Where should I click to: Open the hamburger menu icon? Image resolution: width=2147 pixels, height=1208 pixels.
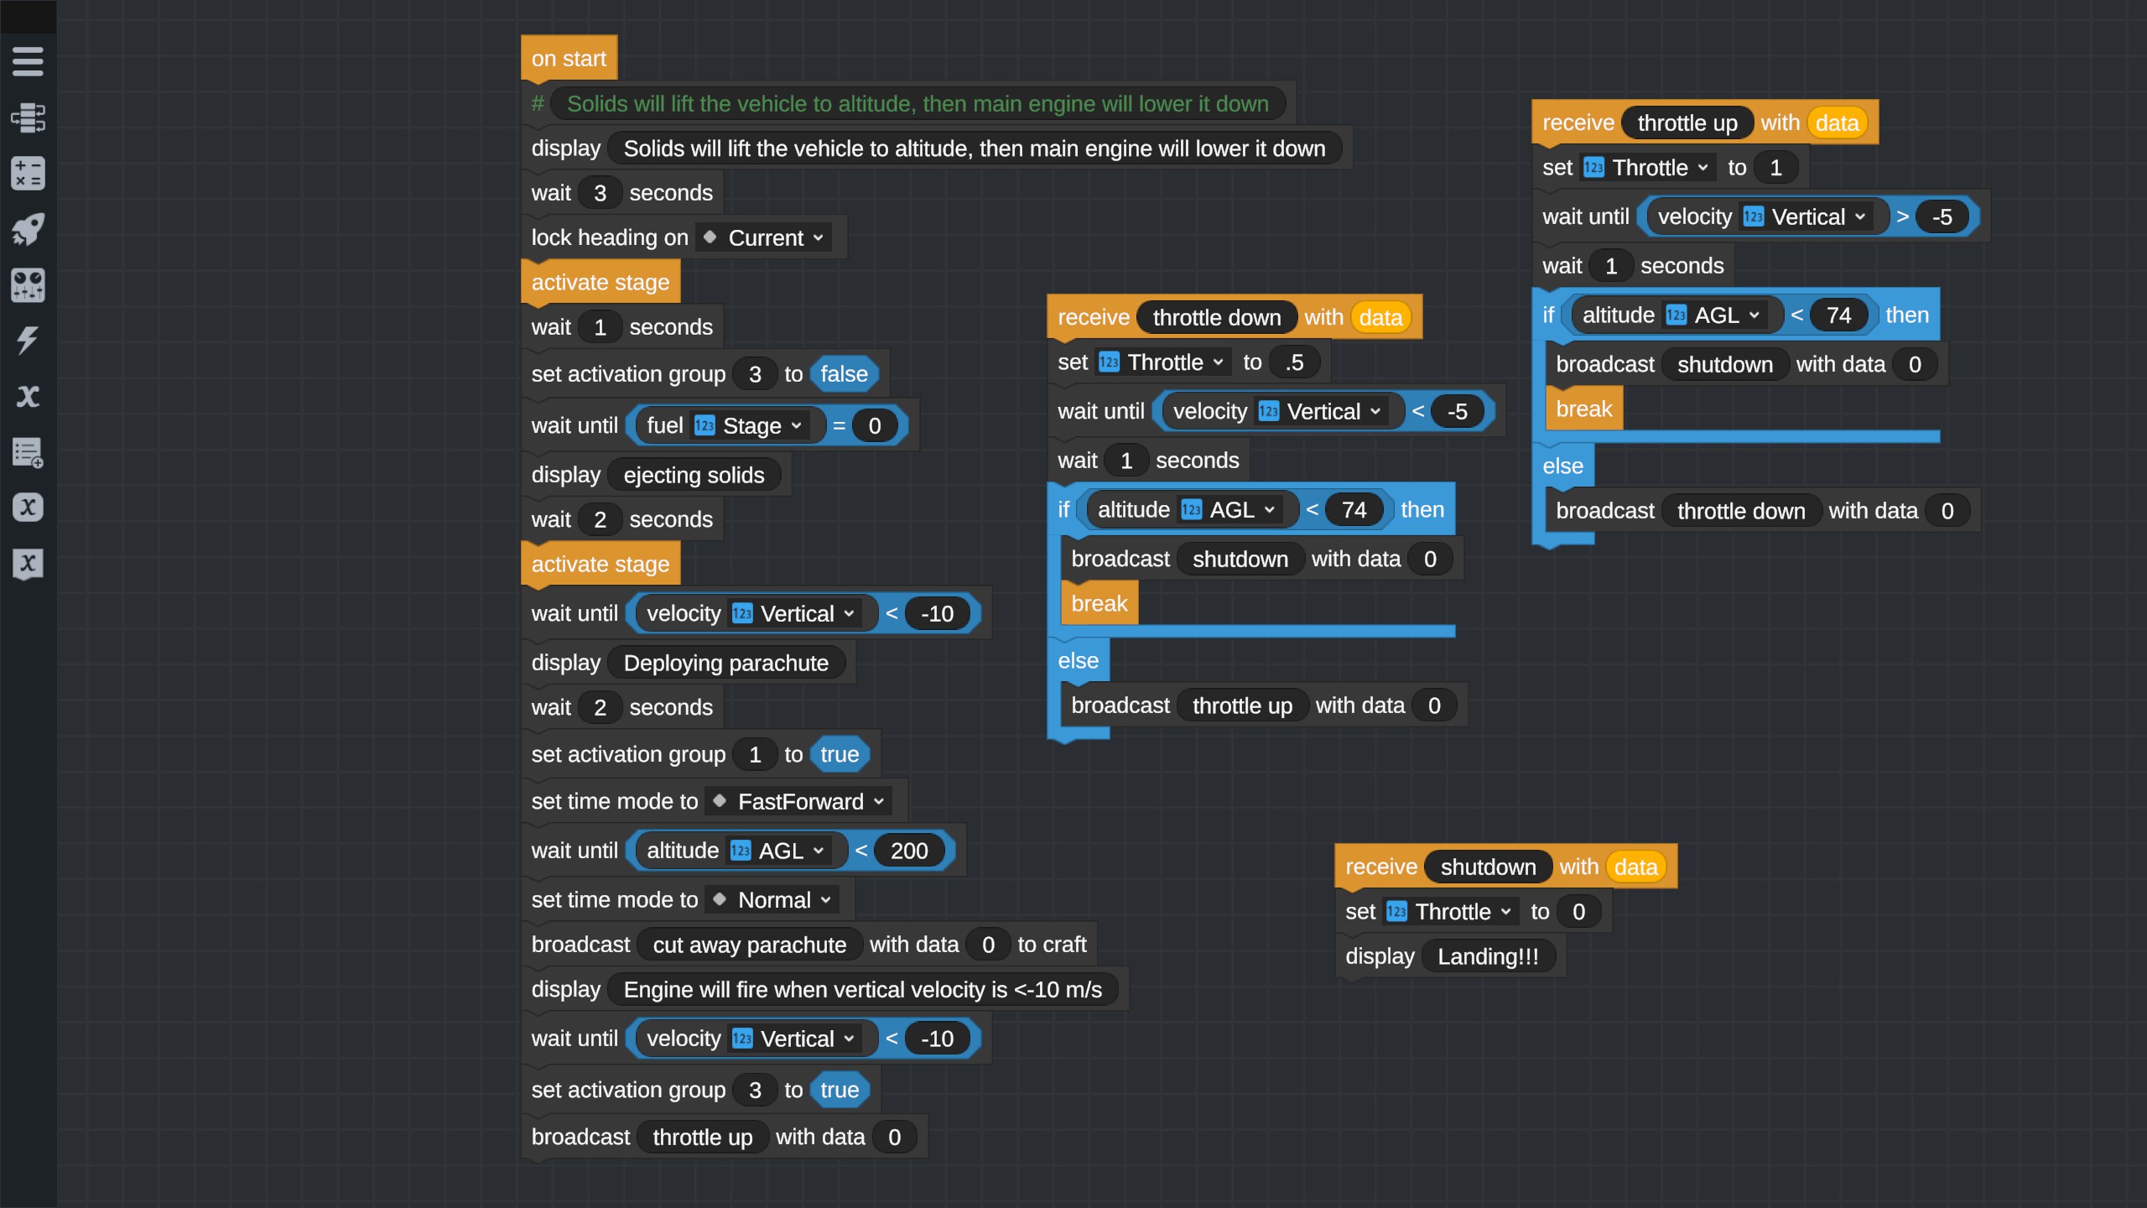pyautogui.click(x=28, y=61)
